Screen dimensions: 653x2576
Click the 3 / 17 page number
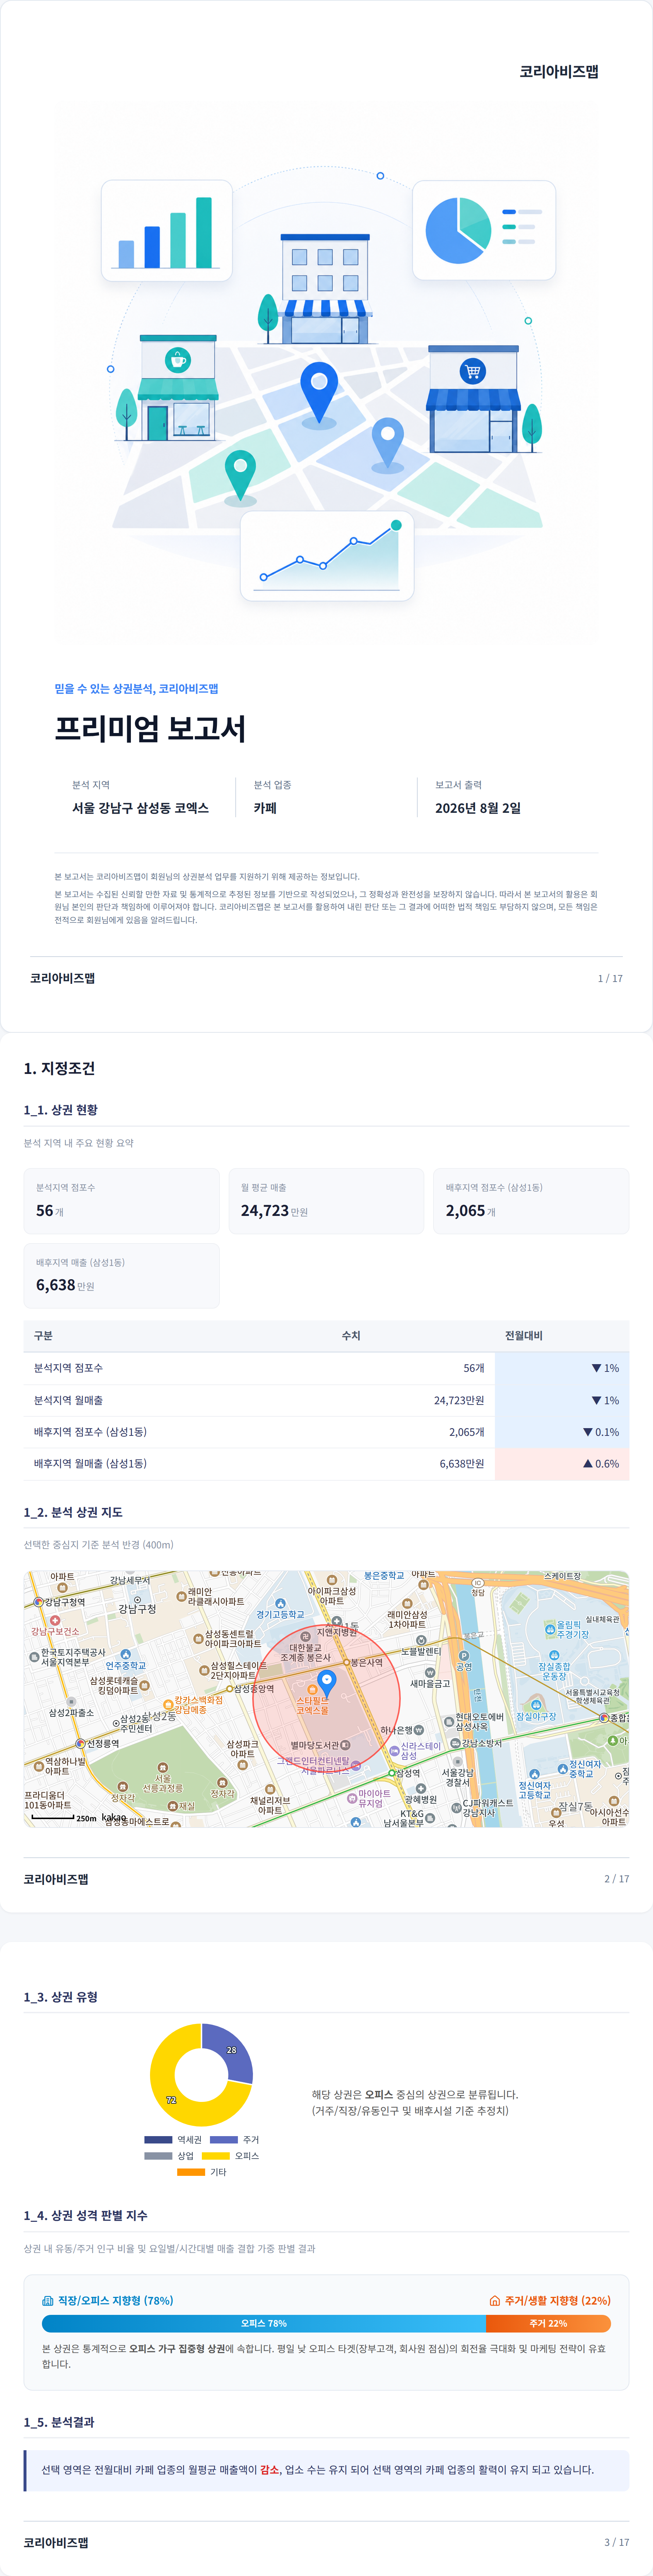click(x=617, y=2542)
